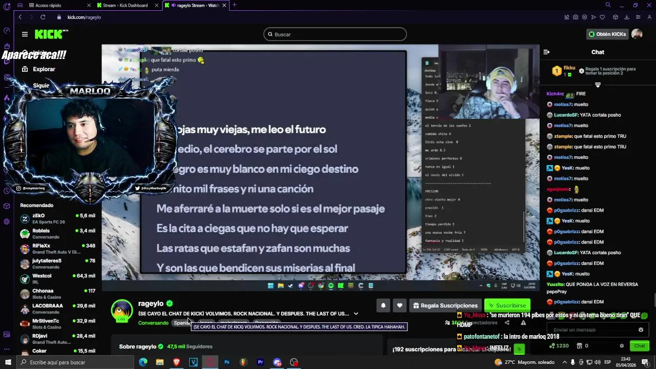
Task: Open the user profile avatar menu
Action: (x=637, y=34)
